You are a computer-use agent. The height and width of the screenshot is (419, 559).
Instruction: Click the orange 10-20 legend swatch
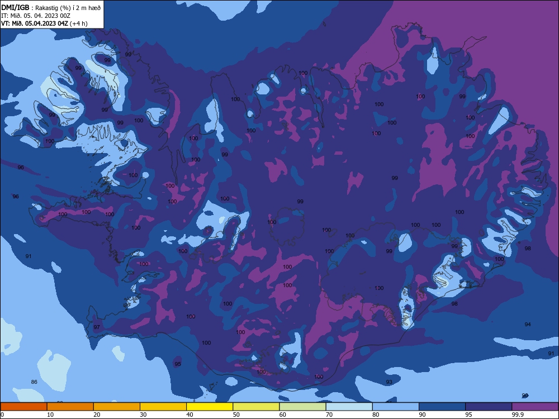tap(70, 407)
